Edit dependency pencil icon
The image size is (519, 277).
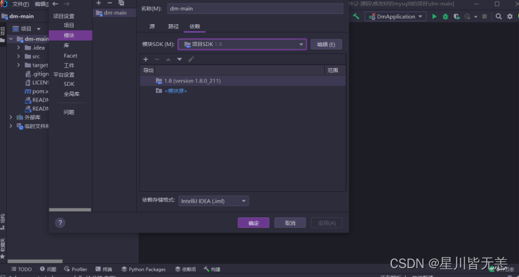191,59
